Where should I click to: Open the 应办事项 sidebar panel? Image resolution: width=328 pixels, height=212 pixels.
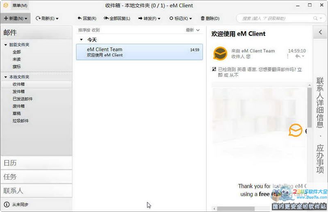point(320,159)
